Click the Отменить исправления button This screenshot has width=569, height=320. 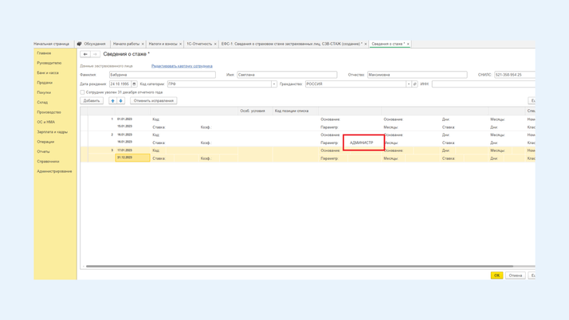pos(154,101)
